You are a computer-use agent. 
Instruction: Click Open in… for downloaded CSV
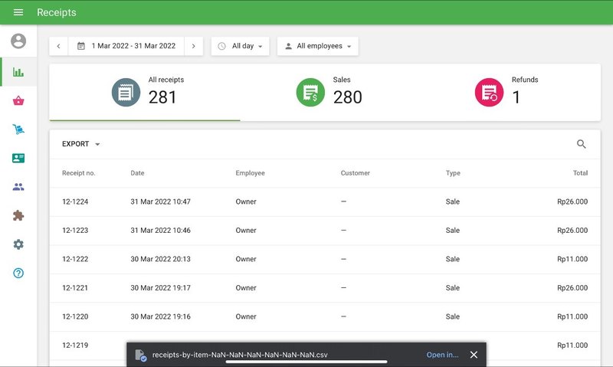(442, 355)
